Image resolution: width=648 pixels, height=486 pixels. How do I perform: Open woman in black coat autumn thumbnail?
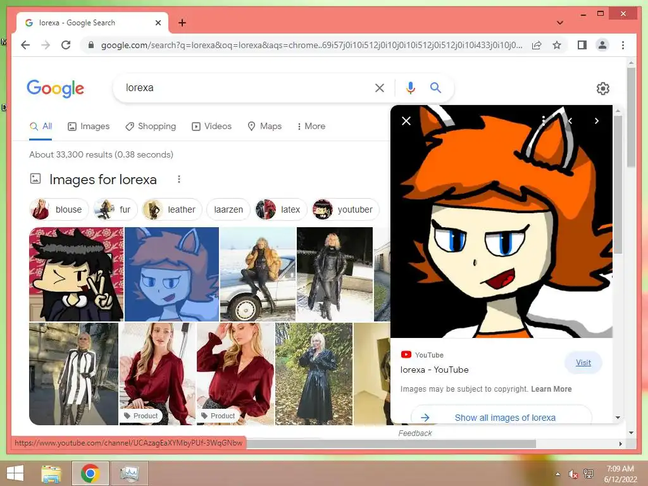click(x=314, y=374)
